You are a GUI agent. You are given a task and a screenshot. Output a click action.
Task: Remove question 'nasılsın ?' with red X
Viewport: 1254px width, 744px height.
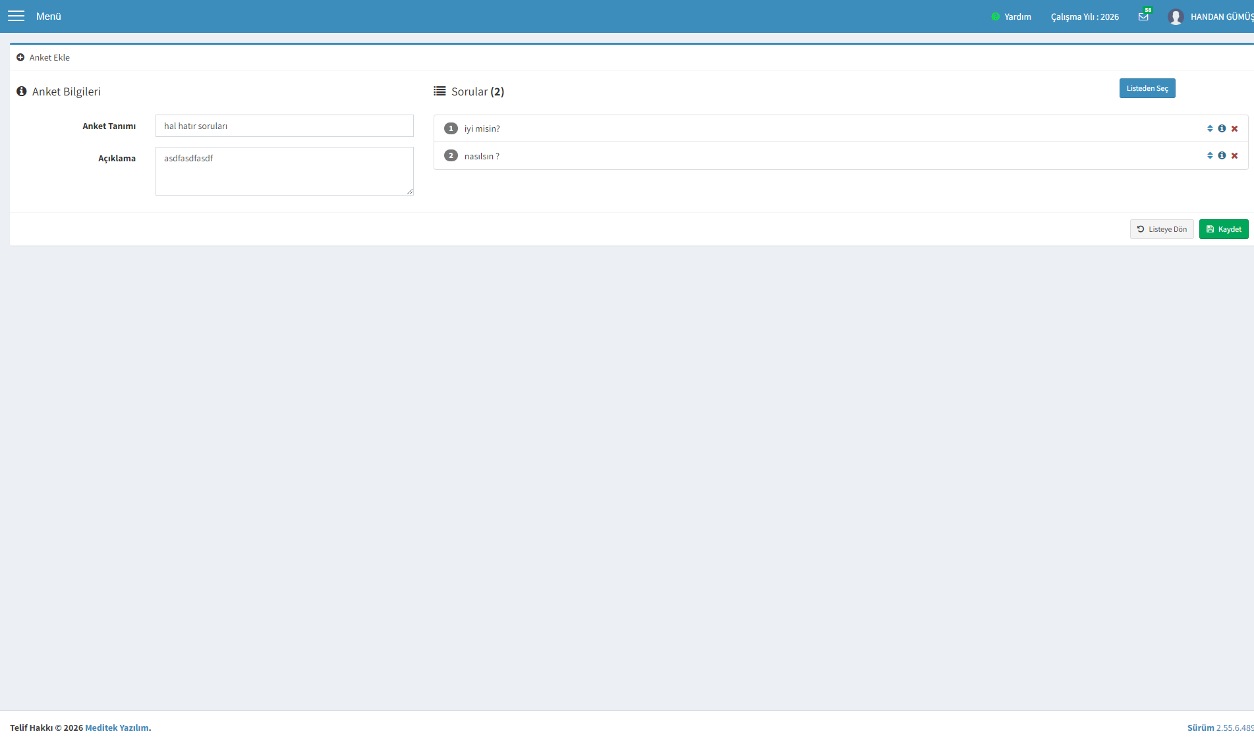[1234, 155]
